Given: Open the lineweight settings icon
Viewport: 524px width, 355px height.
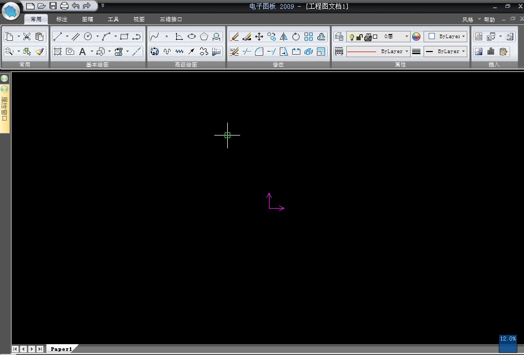Looking at the screenshot, I should 416,52.
